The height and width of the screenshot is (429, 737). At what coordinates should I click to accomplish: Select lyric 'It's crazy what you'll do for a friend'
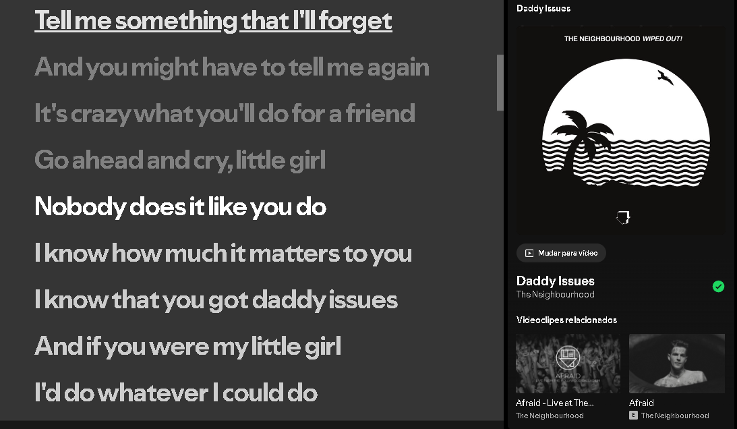click(225, 114)
